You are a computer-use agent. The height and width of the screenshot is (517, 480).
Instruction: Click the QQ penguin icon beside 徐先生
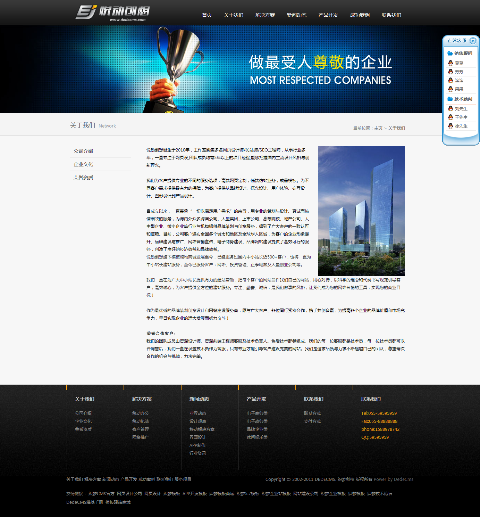pos(450,126)
